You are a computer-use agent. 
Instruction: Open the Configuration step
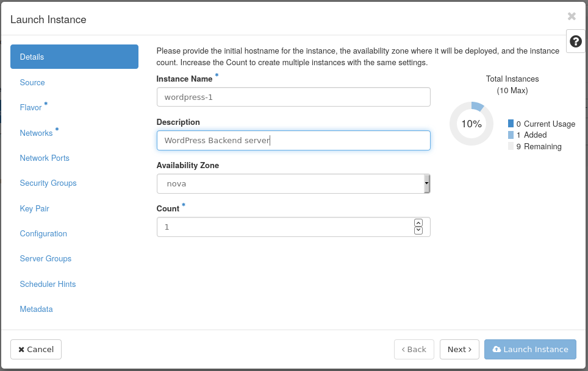43,233
